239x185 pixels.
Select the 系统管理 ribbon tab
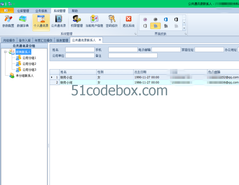coord(59,11)
